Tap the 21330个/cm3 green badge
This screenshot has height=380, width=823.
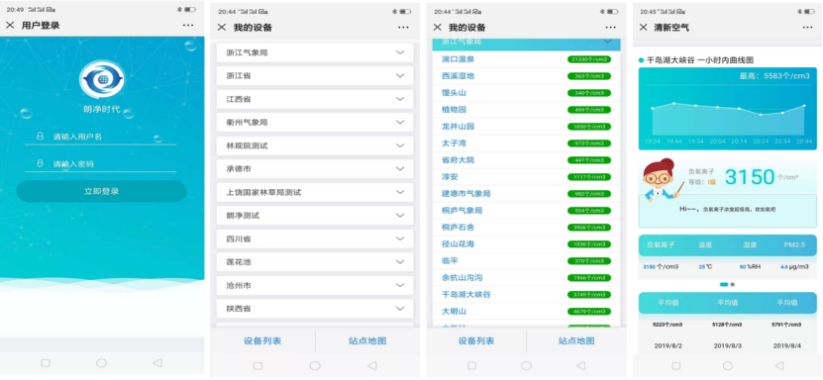click(x=589, y=59)
